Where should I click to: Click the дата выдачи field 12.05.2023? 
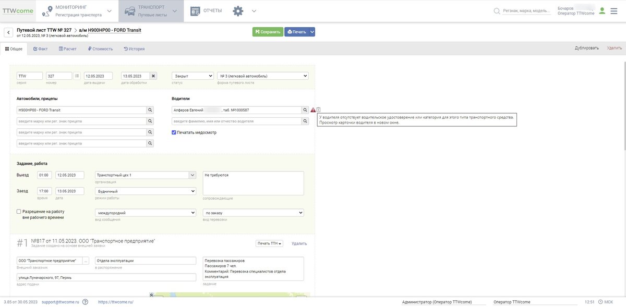(98, 76)
